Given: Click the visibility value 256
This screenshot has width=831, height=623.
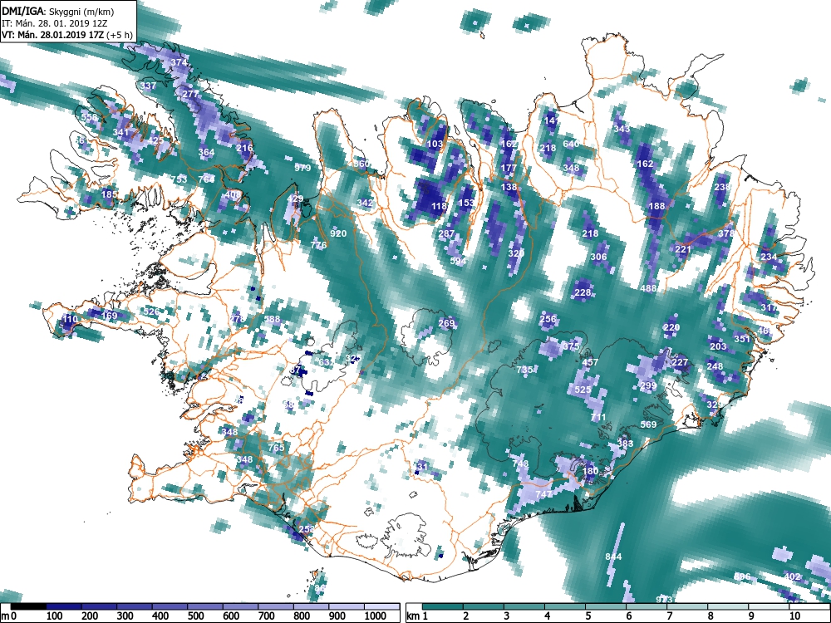Looking at the screenshot, I should pyautogui.click(x=548, y=319).
